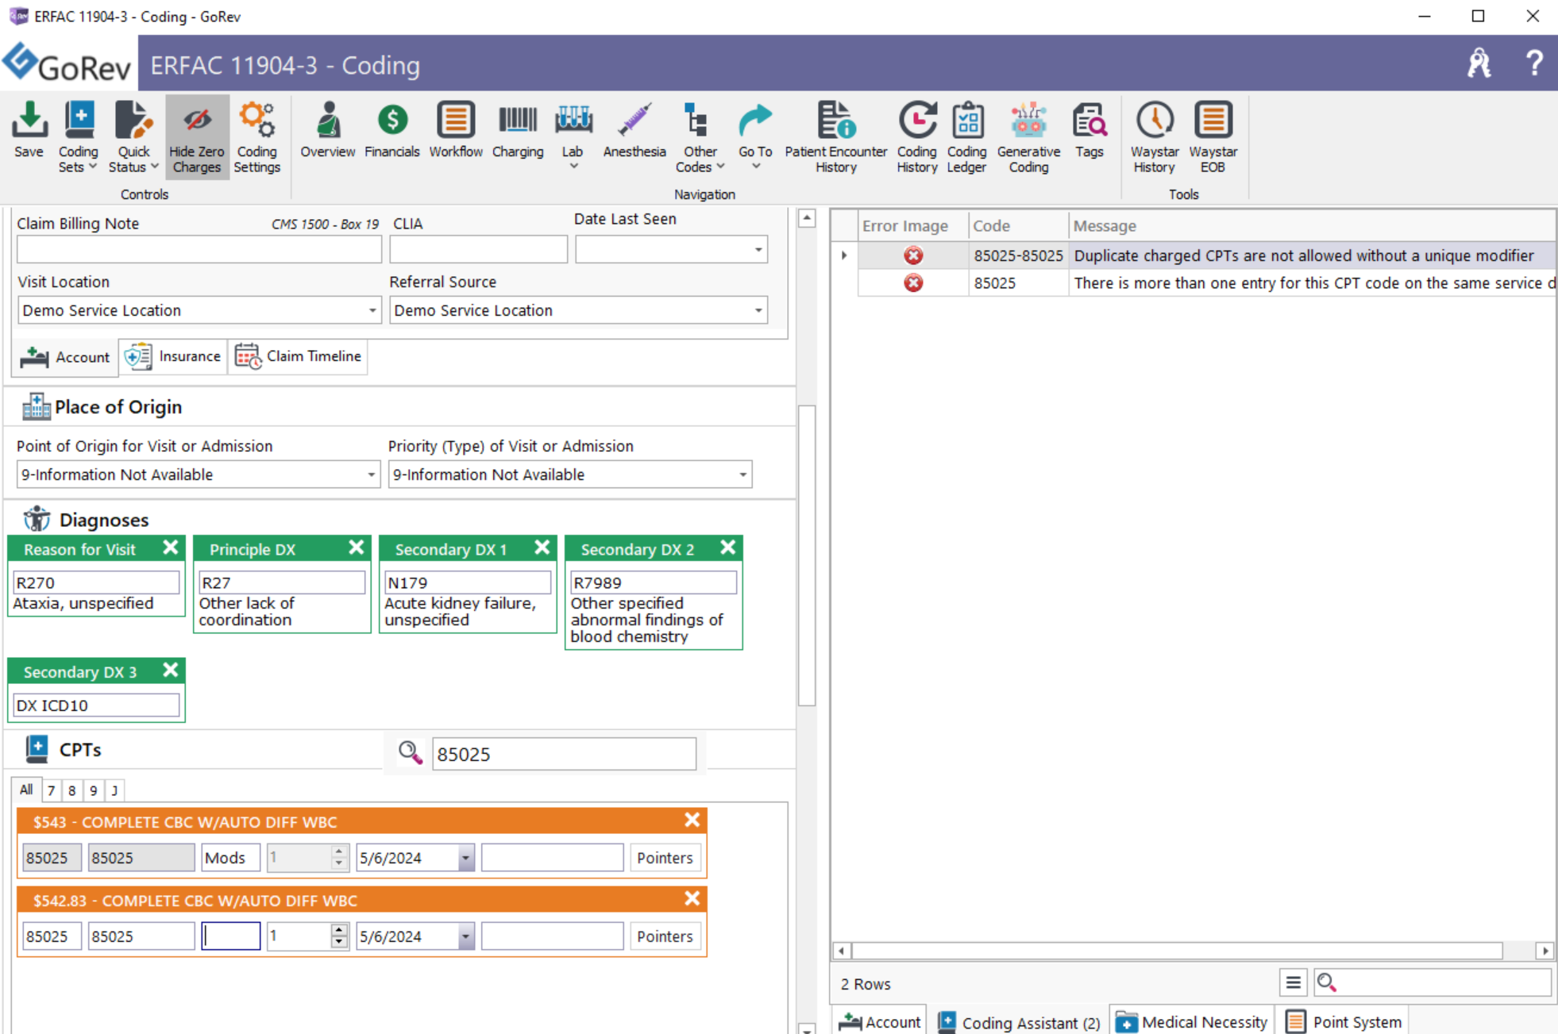Open the Coding Assistant (2) tab
Image resolution: width=1558 pixels, height=1034 pixels.
point(1019,1022)
